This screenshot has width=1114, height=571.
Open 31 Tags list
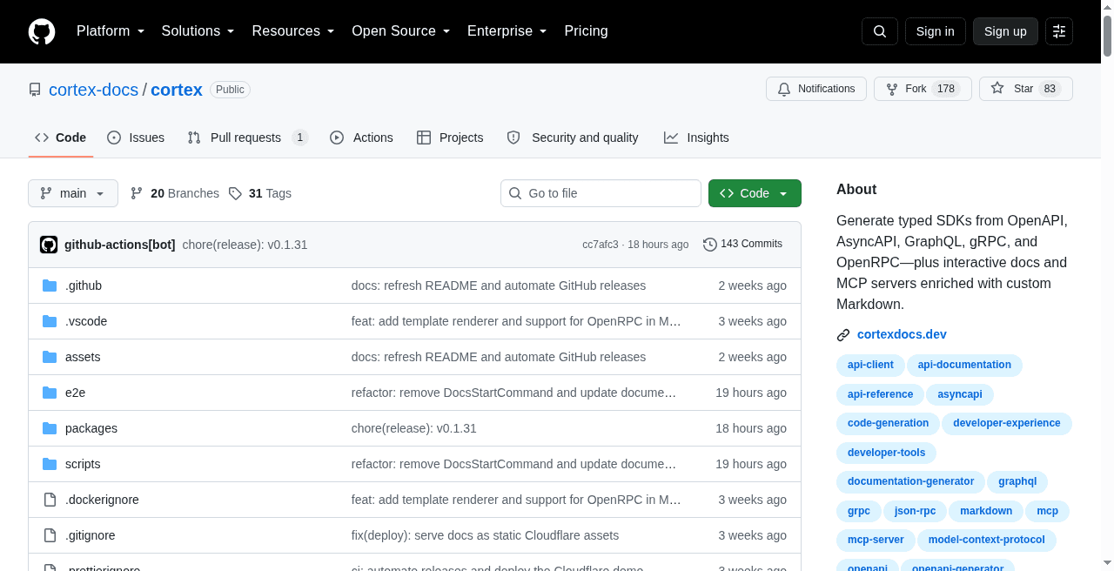pyautogui.click(x=260, y=193)
